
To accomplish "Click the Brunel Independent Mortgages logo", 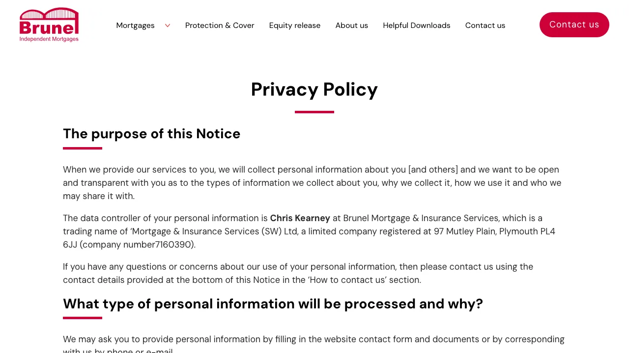I will (49, 25).
